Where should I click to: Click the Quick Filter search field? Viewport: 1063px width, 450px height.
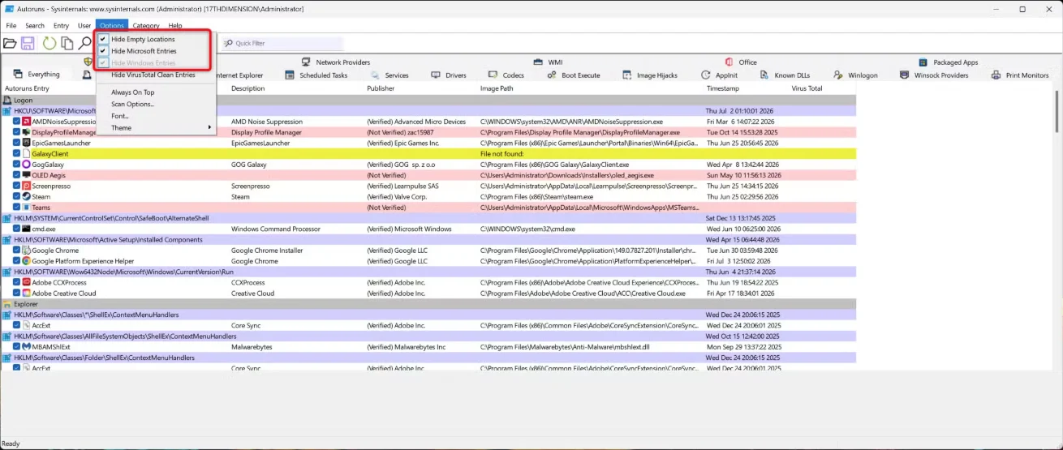[282, 43]
